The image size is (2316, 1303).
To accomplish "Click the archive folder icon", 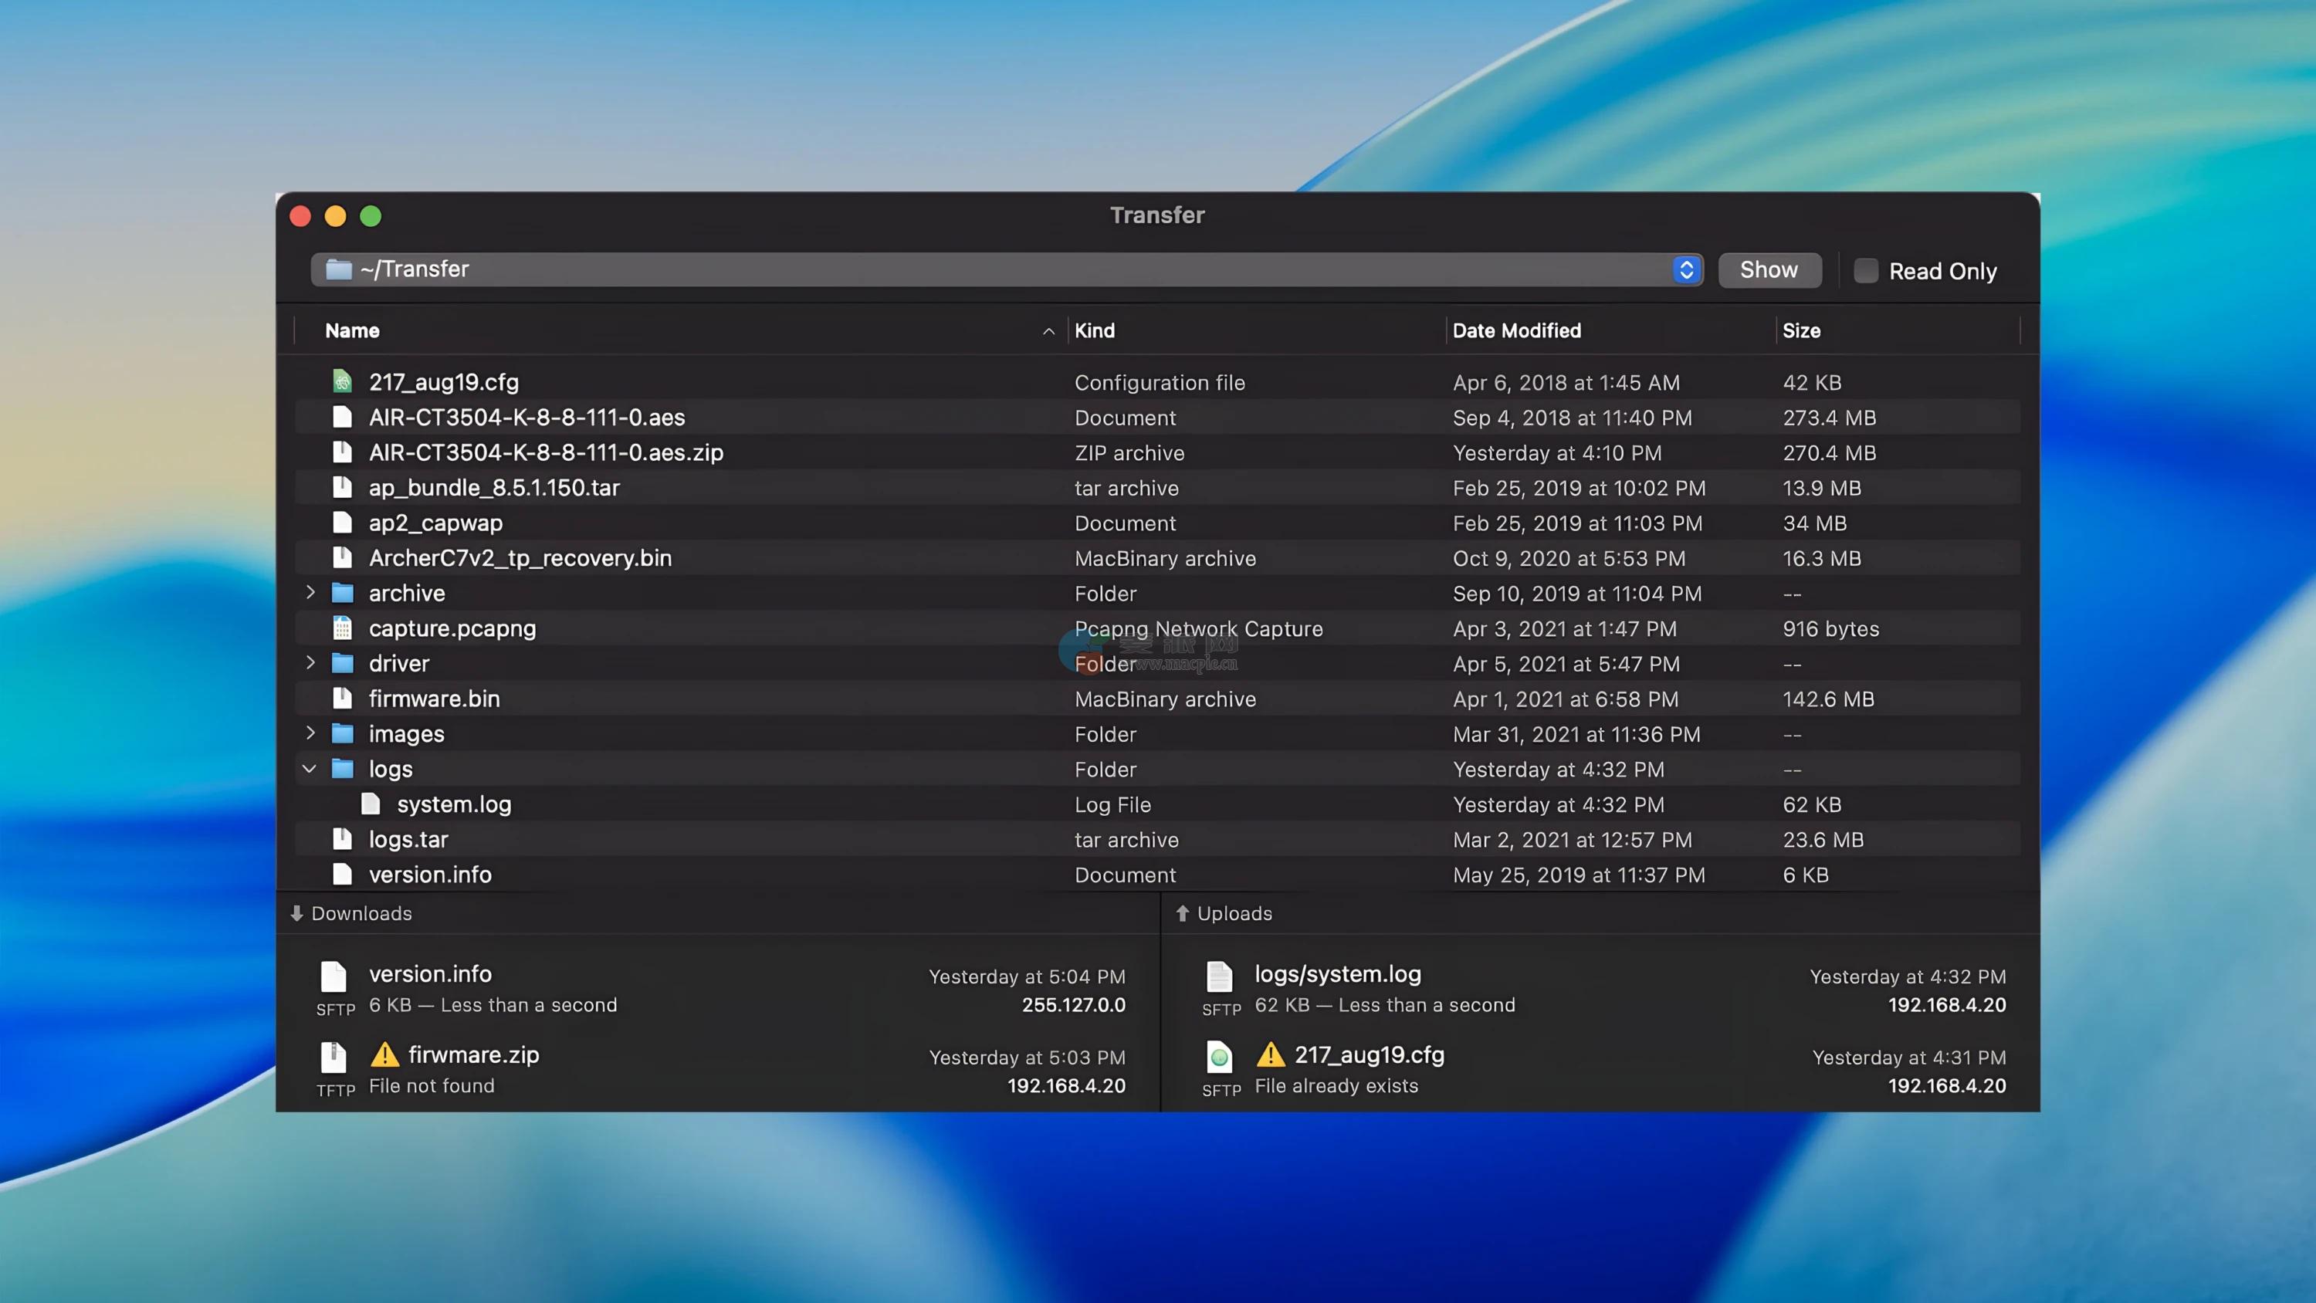I will (x=342, y=594).
